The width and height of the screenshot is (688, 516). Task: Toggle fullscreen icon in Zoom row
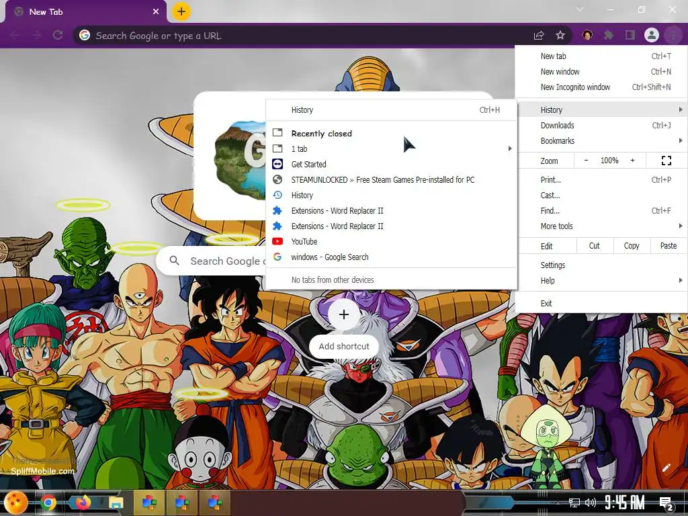(x=666, y=161)
